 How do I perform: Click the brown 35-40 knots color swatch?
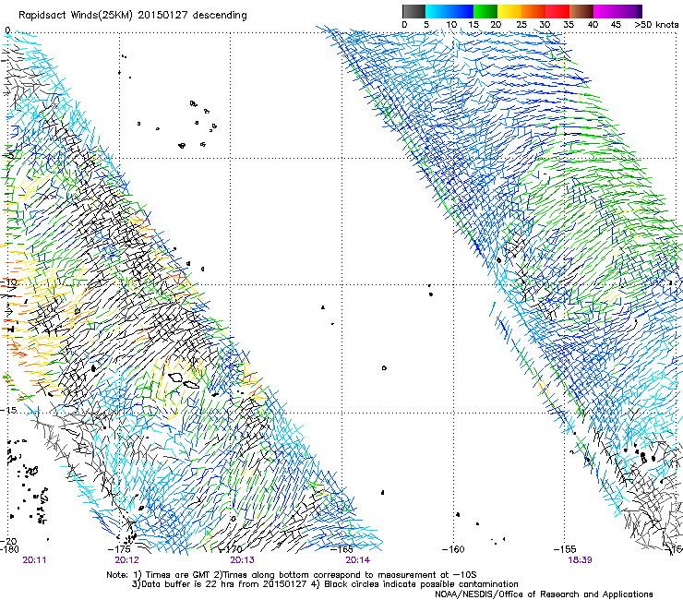[581, 11]
